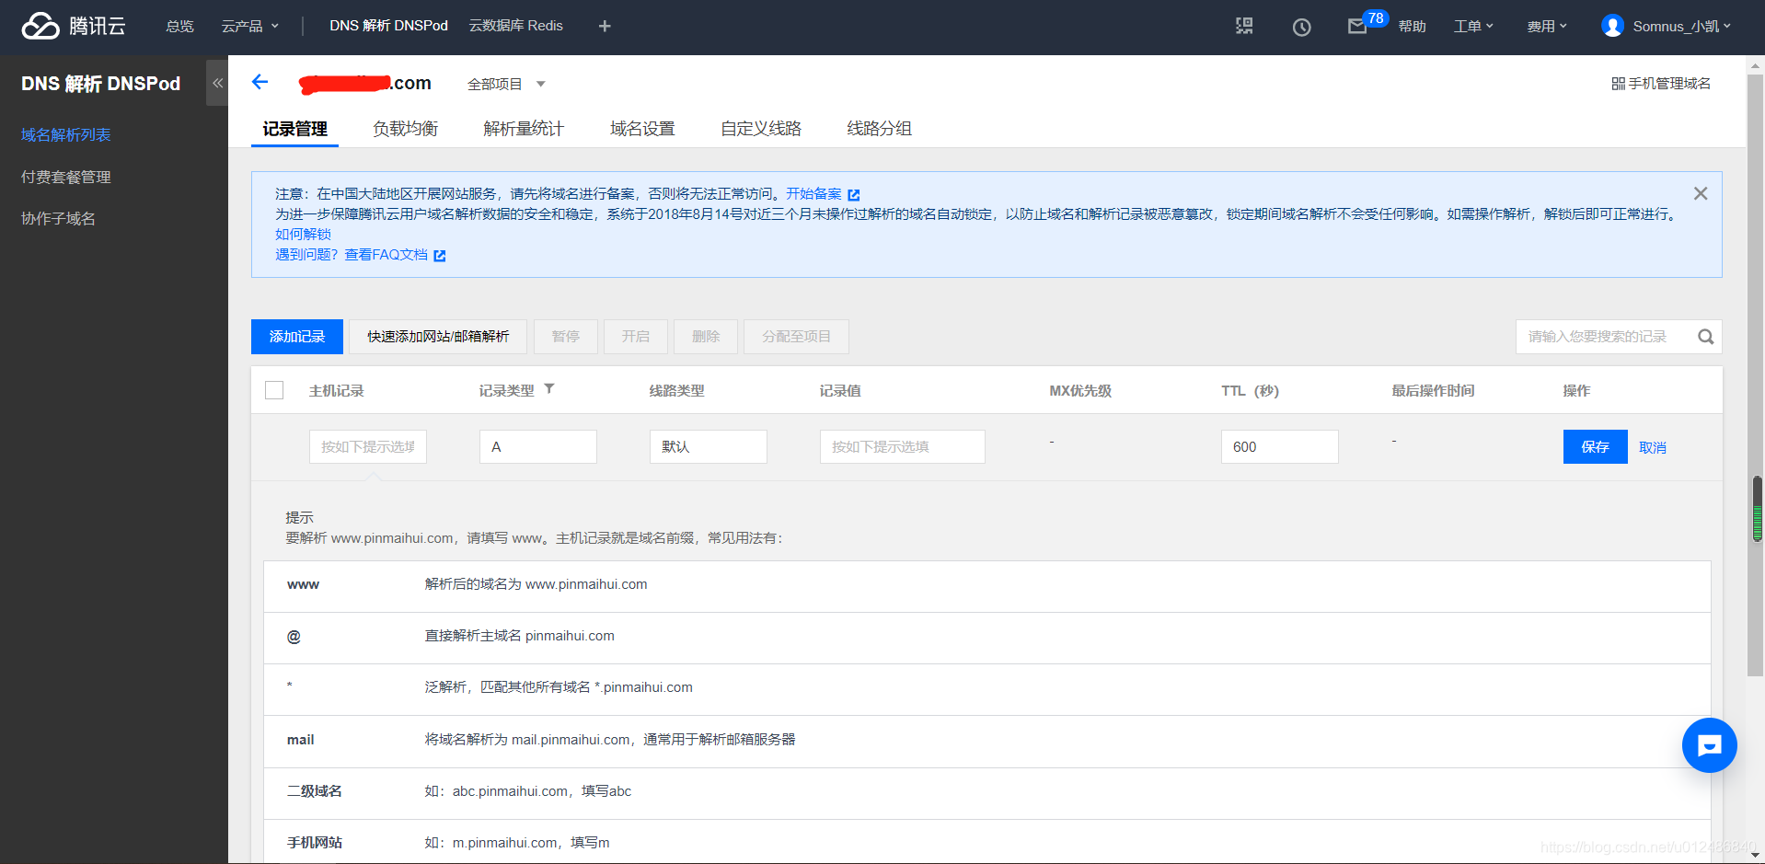Select the 手机网站 hint row
The height and width of the screenshot is (864, 1765).
[986, 842]
